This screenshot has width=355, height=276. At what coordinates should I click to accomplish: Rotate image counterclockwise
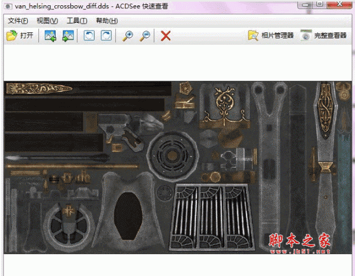coord(89,35)
